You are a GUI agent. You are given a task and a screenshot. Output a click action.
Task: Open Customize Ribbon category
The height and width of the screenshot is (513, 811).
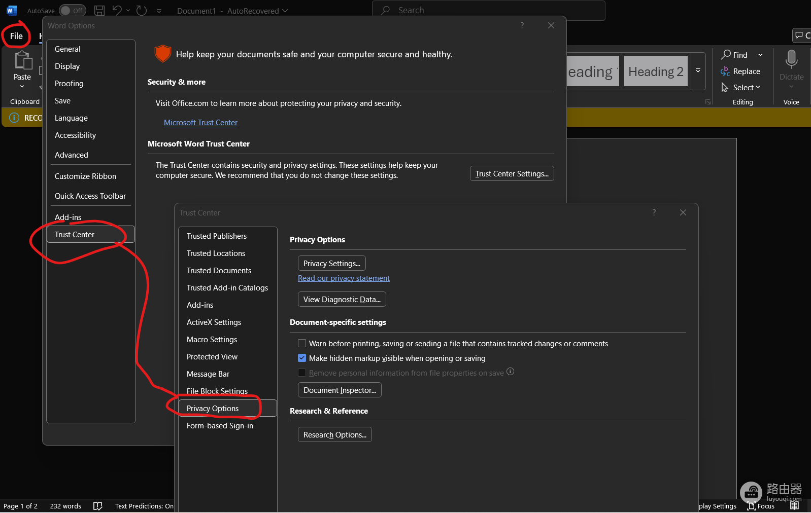[x=91, y=176]
